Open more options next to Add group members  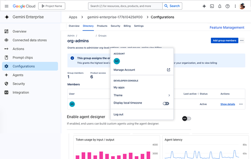tap(242, 41)
